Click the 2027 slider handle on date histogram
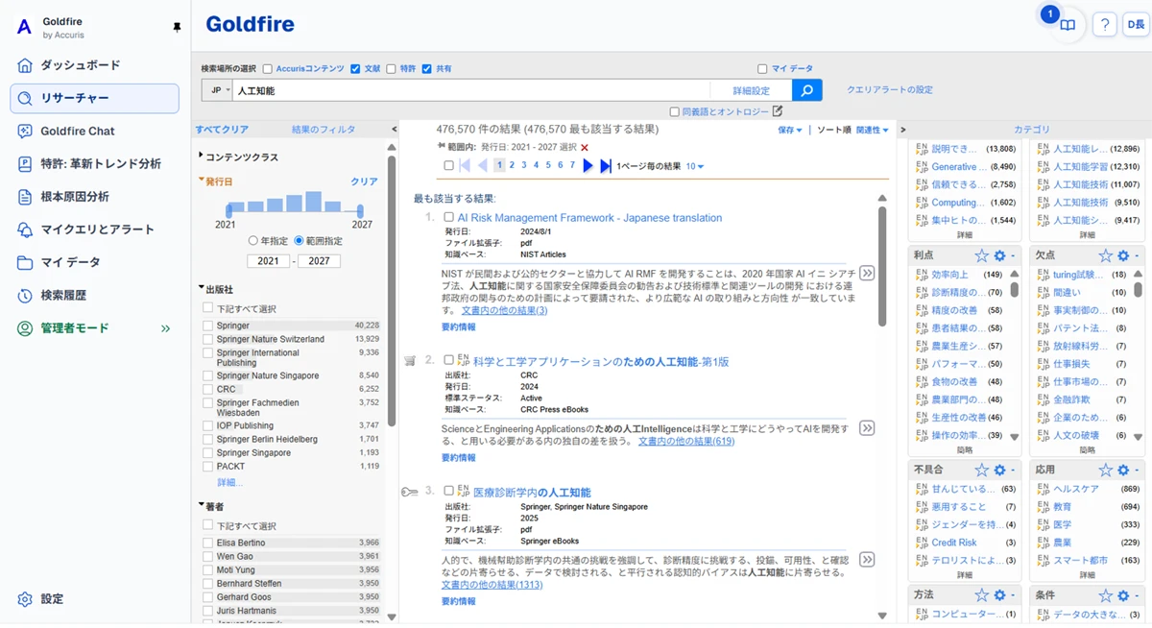 click(x=360, y=210)
